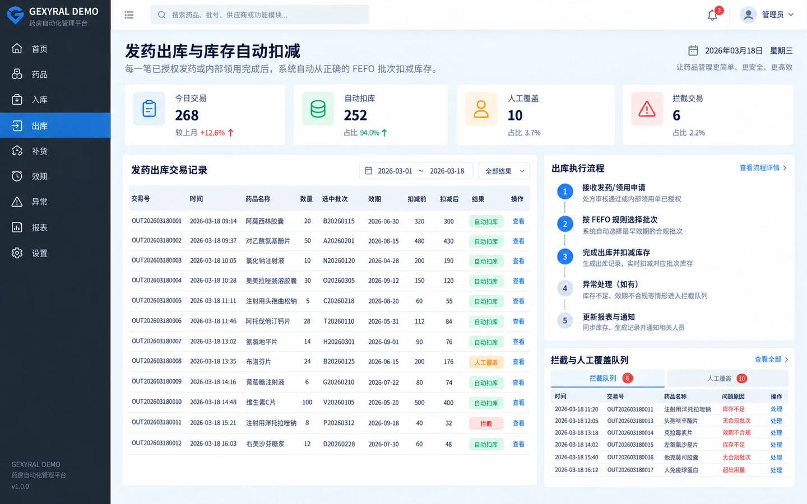Click the GEXYRAL DEMO shield logo
807x504 pixels.
[15, 15]
